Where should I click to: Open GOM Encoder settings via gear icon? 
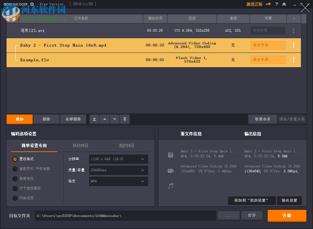(x=31, y=4)
